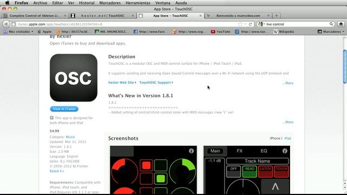The image size is (347, 195).
Task: Open the hexler Web Site link
Action: [122, 82]
